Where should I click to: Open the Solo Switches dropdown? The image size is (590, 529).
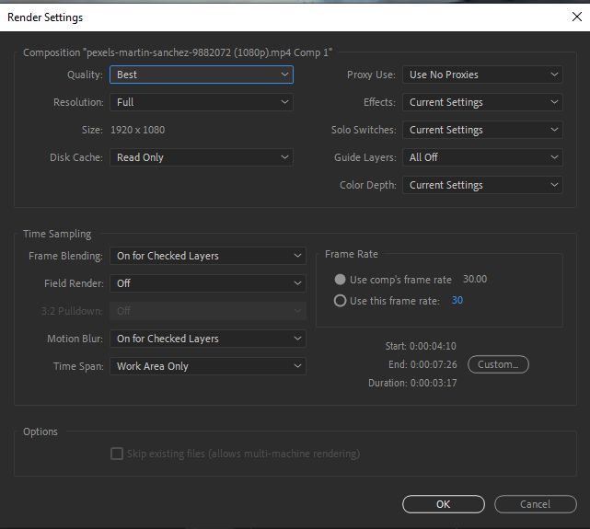tap(482, 130)
